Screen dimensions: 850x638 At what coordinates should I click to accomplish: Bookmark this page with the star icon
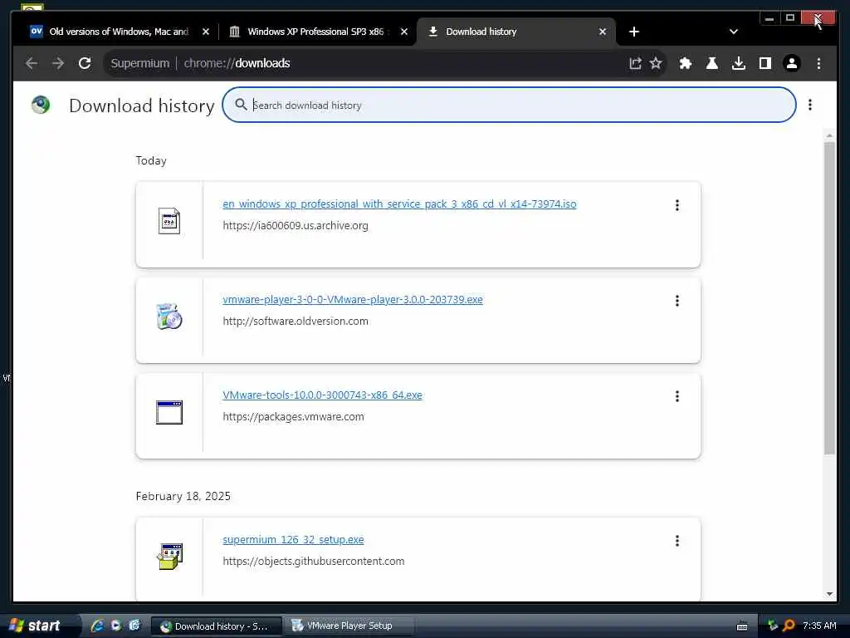(x=656, y=63)
